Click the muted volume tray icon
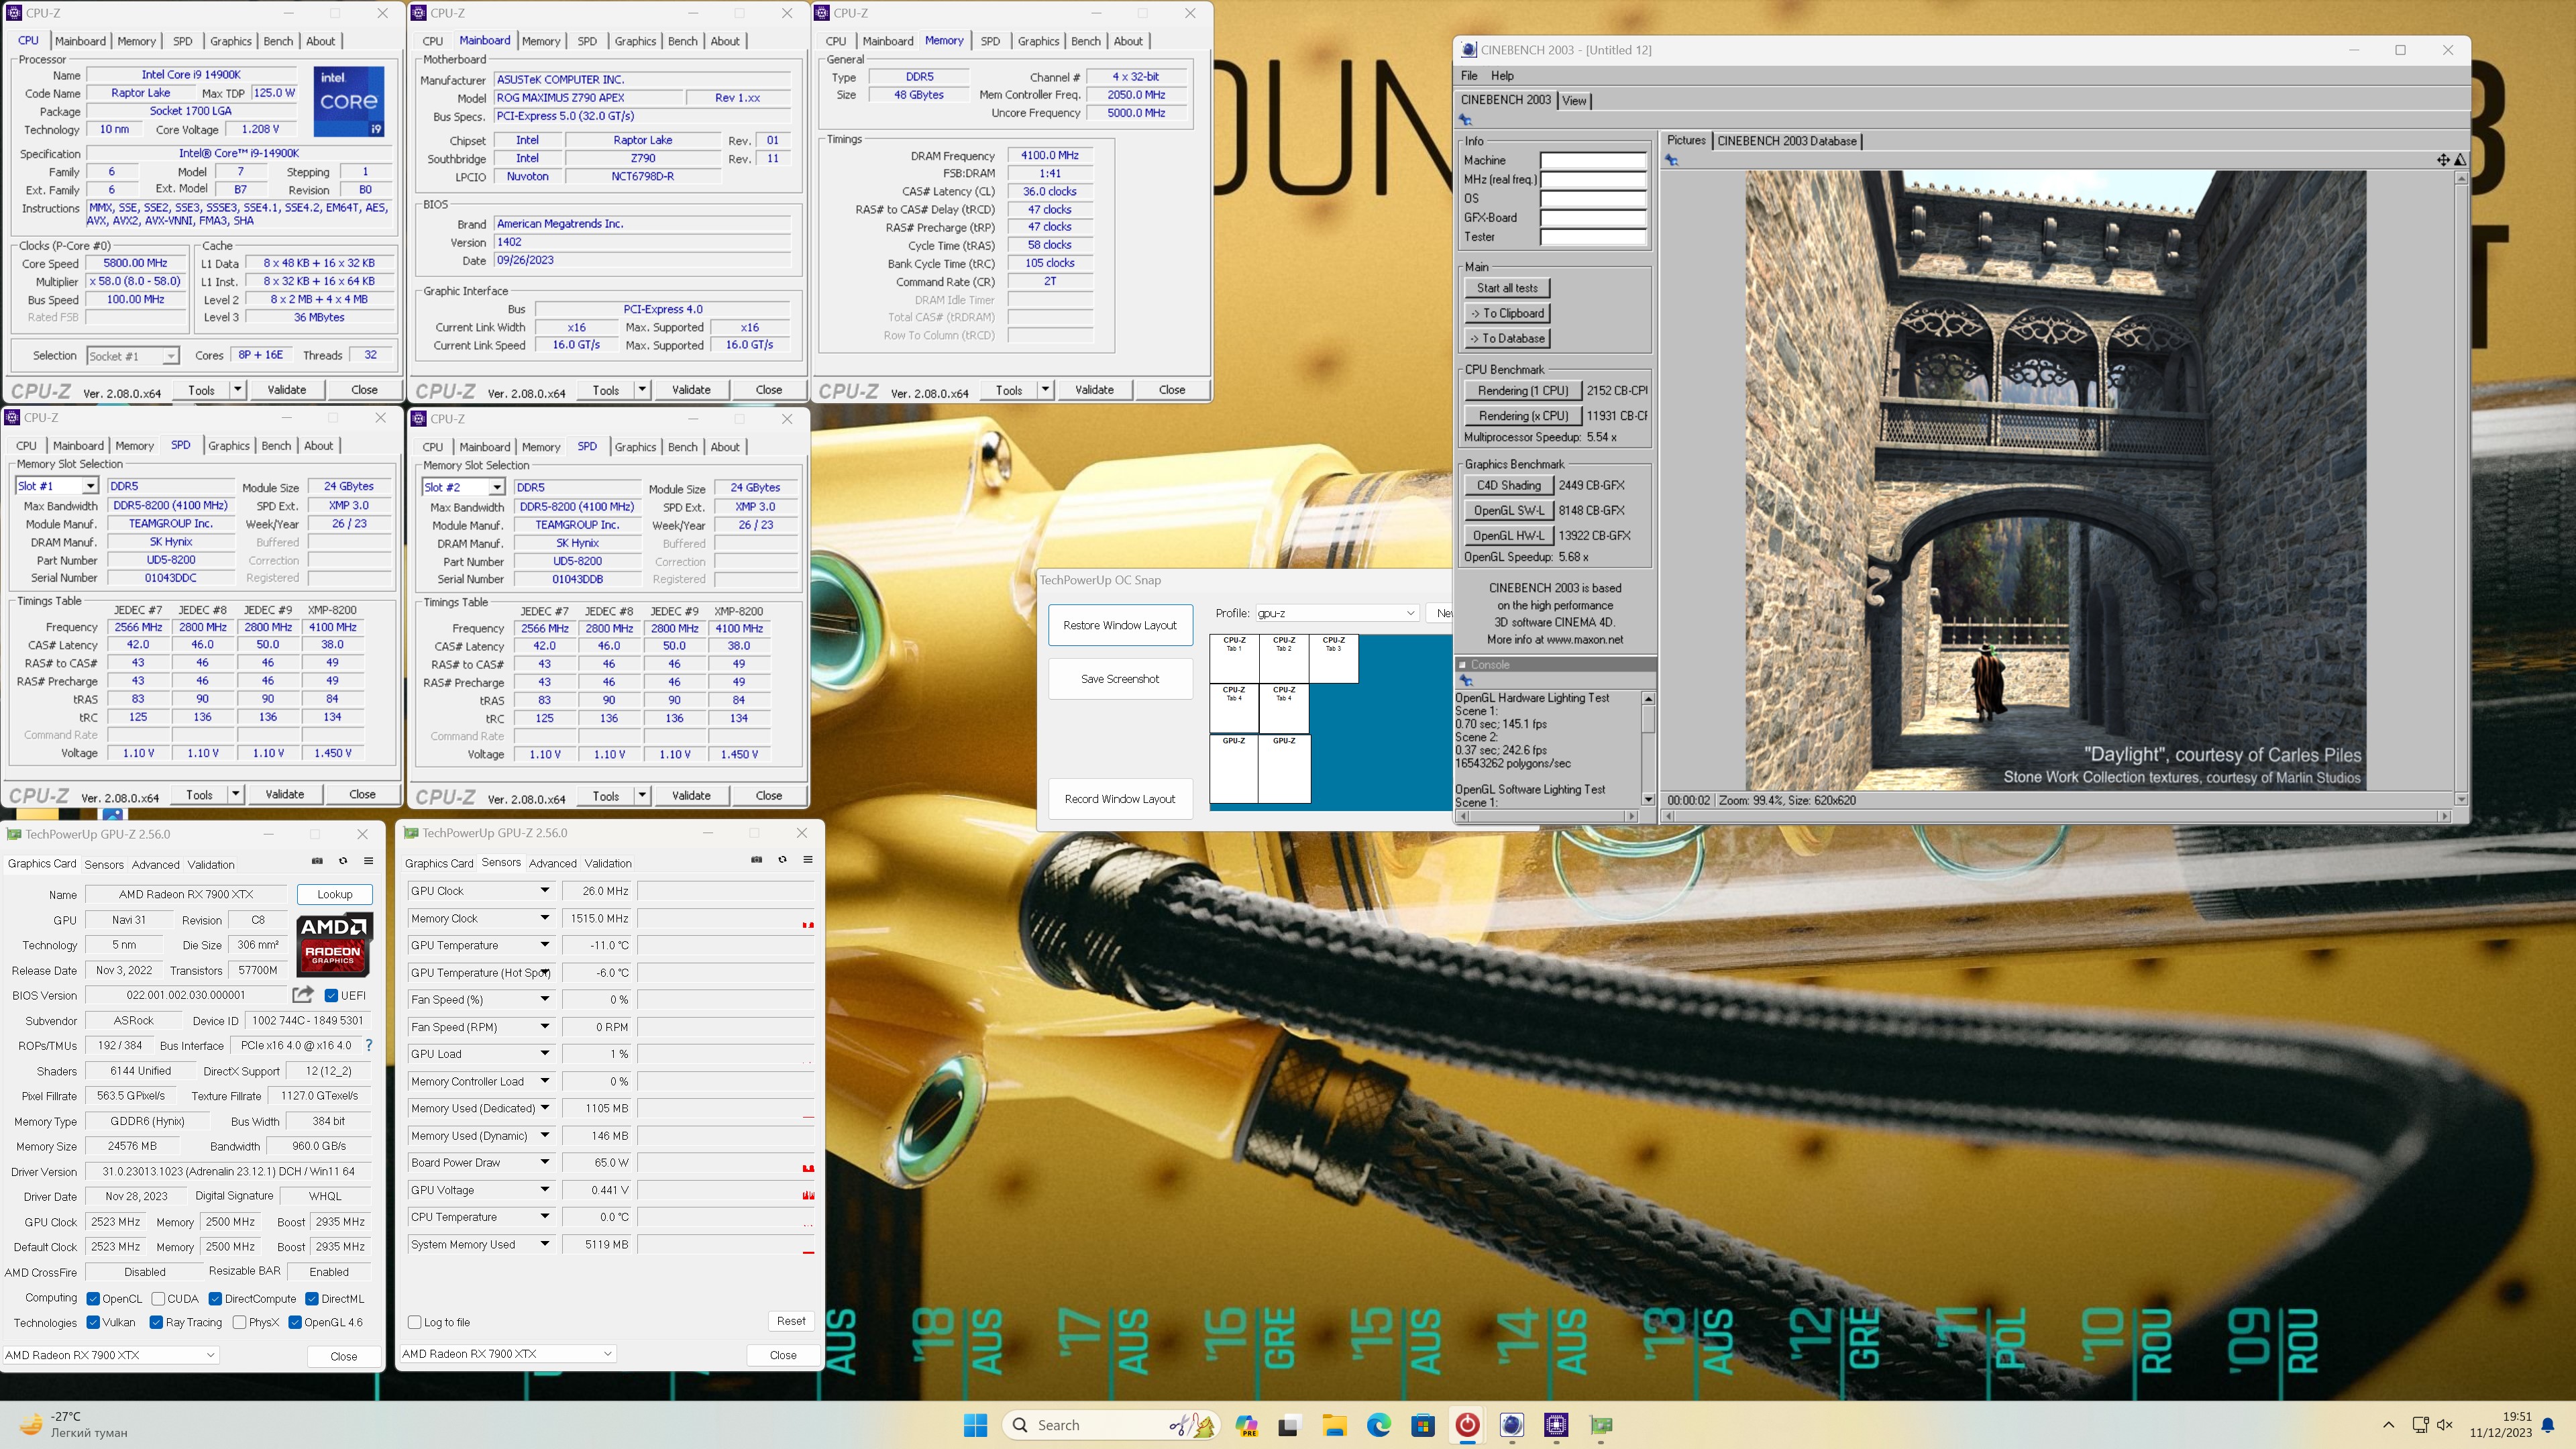 [x=2445, y=1425]
